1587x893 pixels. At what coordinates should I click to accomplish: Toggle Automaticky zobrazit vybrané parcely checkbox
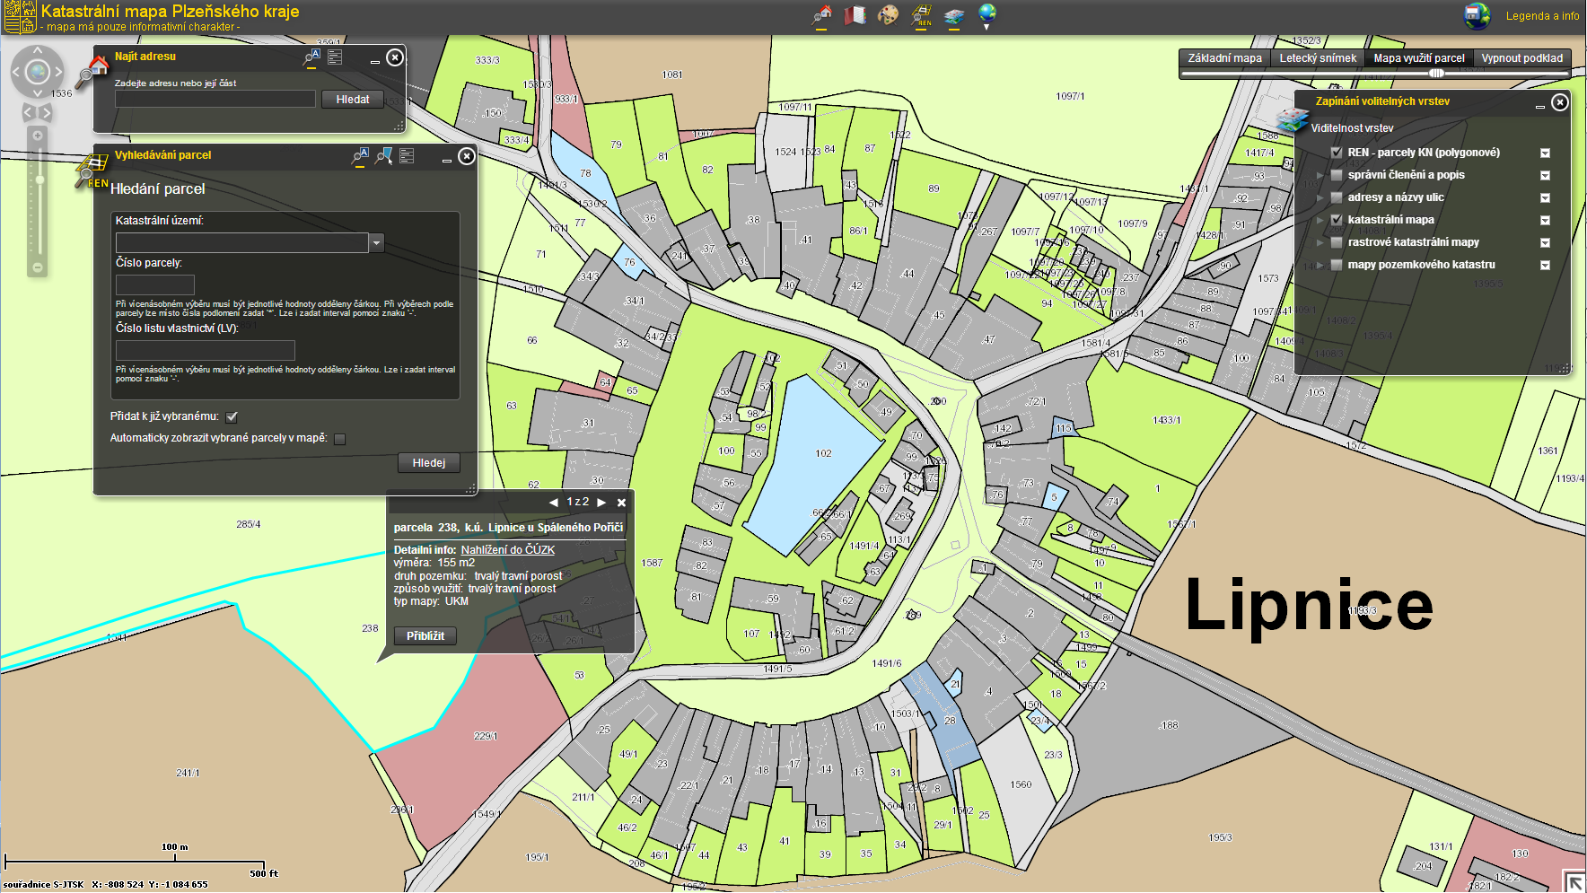(x=340, y=440)
